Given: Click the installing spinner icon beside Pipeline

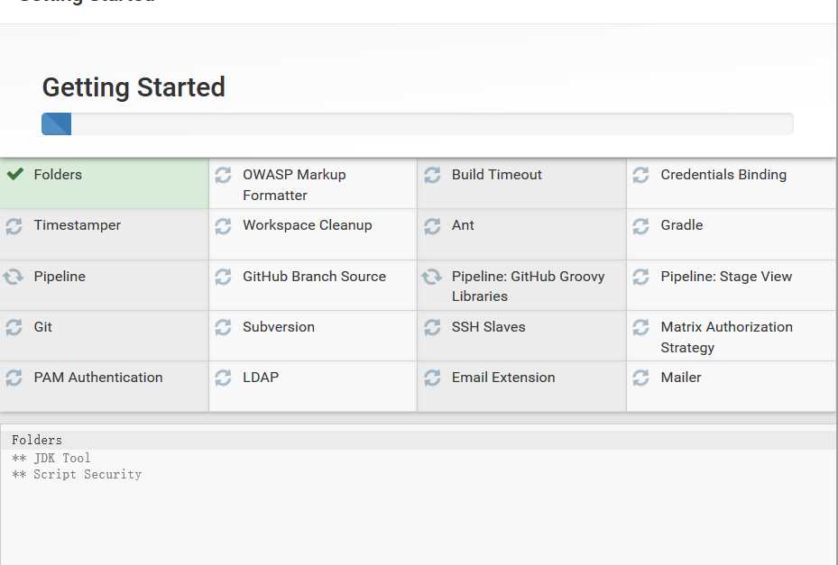Looking at the screenshot, I should (x=13, y=277).
